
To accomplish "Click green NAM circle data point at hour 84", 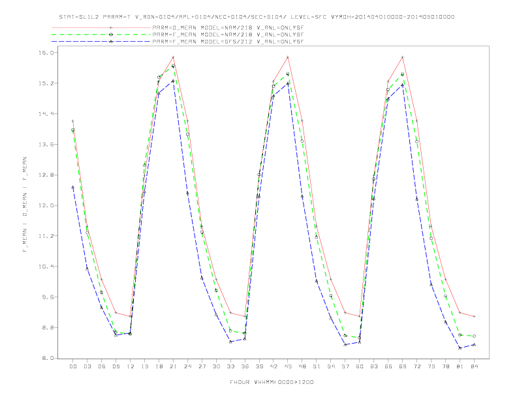I will pyautogui.click(x=474, y=336).
